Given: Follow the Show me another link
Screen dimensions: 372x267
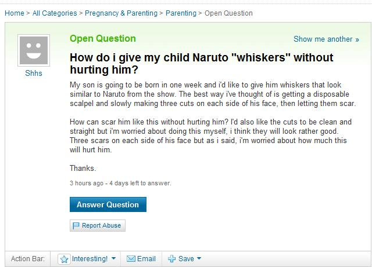Looking at the screenshot, I should tap(326, 39).
